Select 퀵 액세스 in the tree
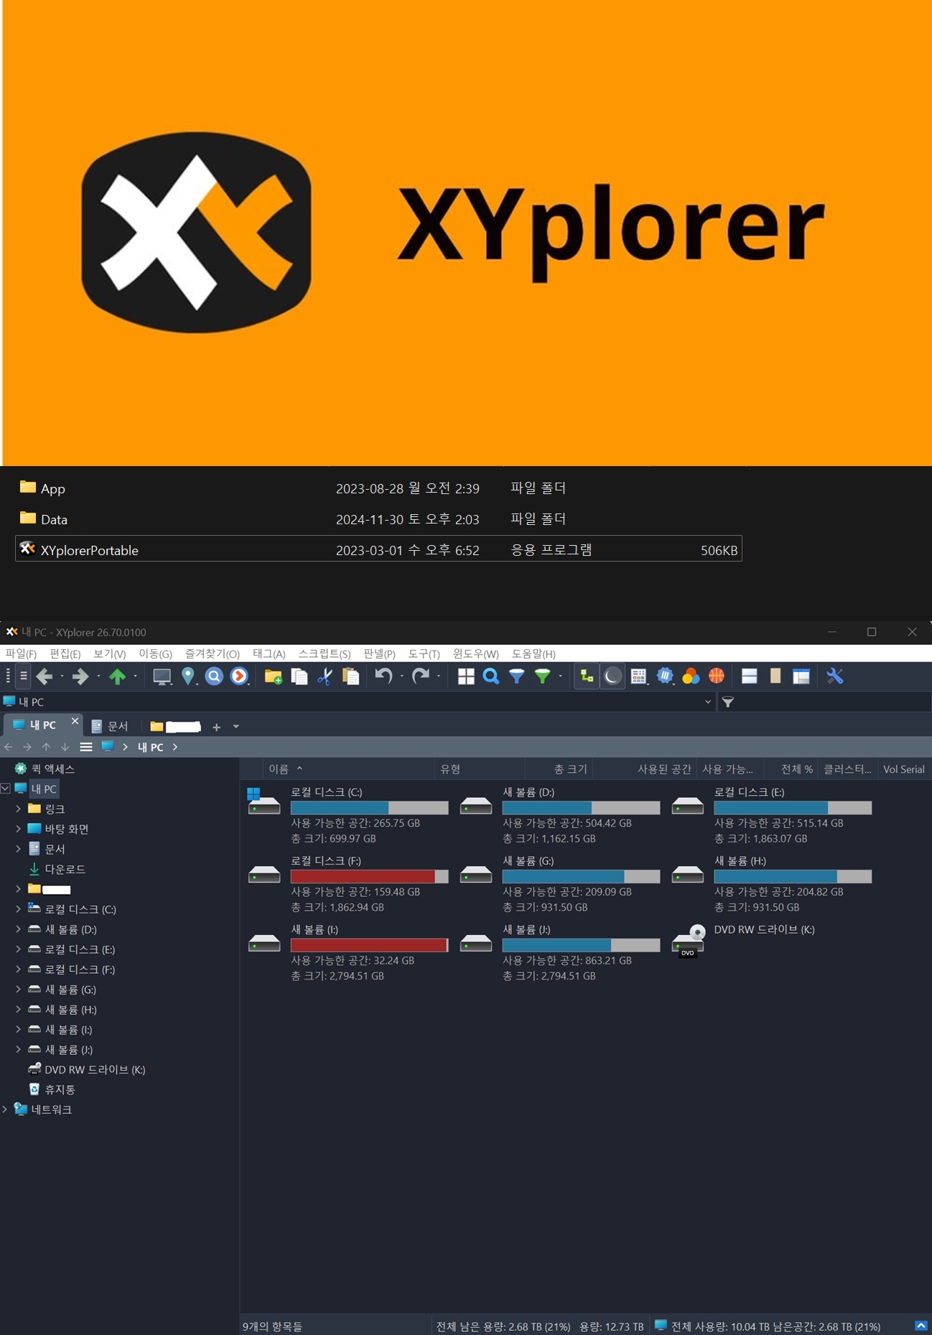This screenshot has height=1335, width=932. pos(52,768)
